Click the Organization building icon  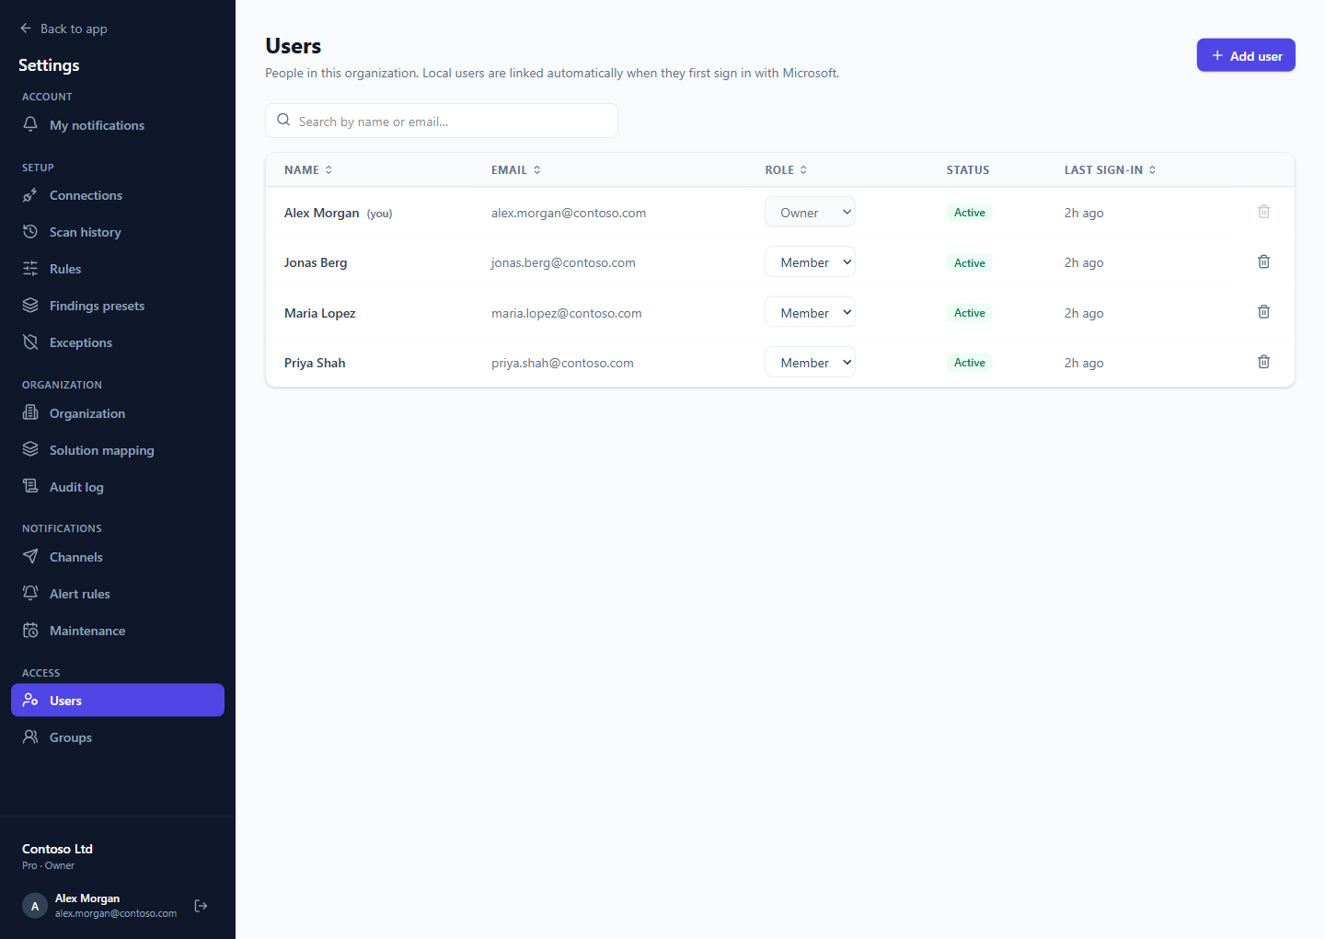point(30,412)
